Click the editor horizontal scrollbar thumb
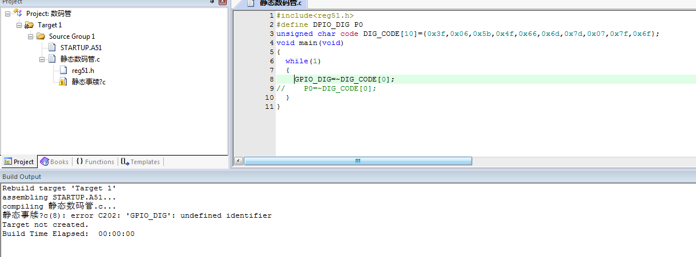Image resolution: width=696 pixels, height=257 pixels. 358,161
